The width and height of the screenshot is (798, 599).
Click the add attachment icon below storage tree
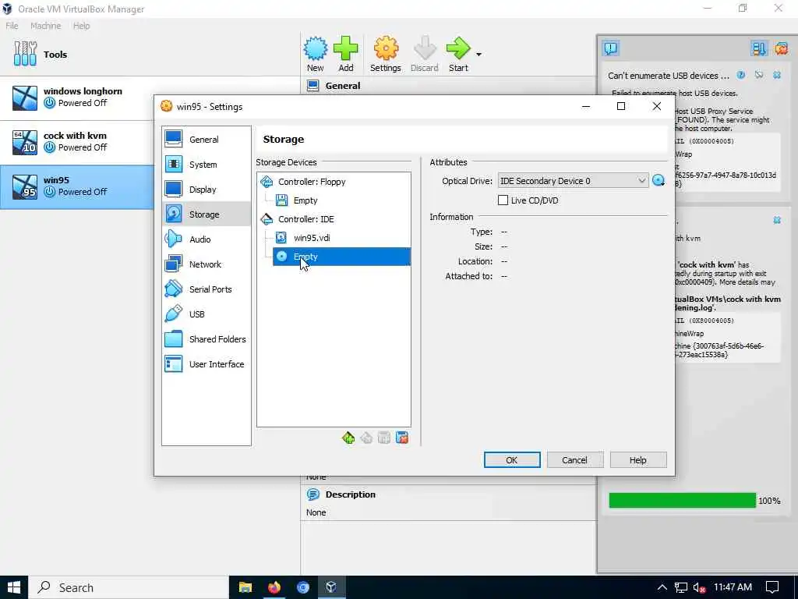coord(384,438)
